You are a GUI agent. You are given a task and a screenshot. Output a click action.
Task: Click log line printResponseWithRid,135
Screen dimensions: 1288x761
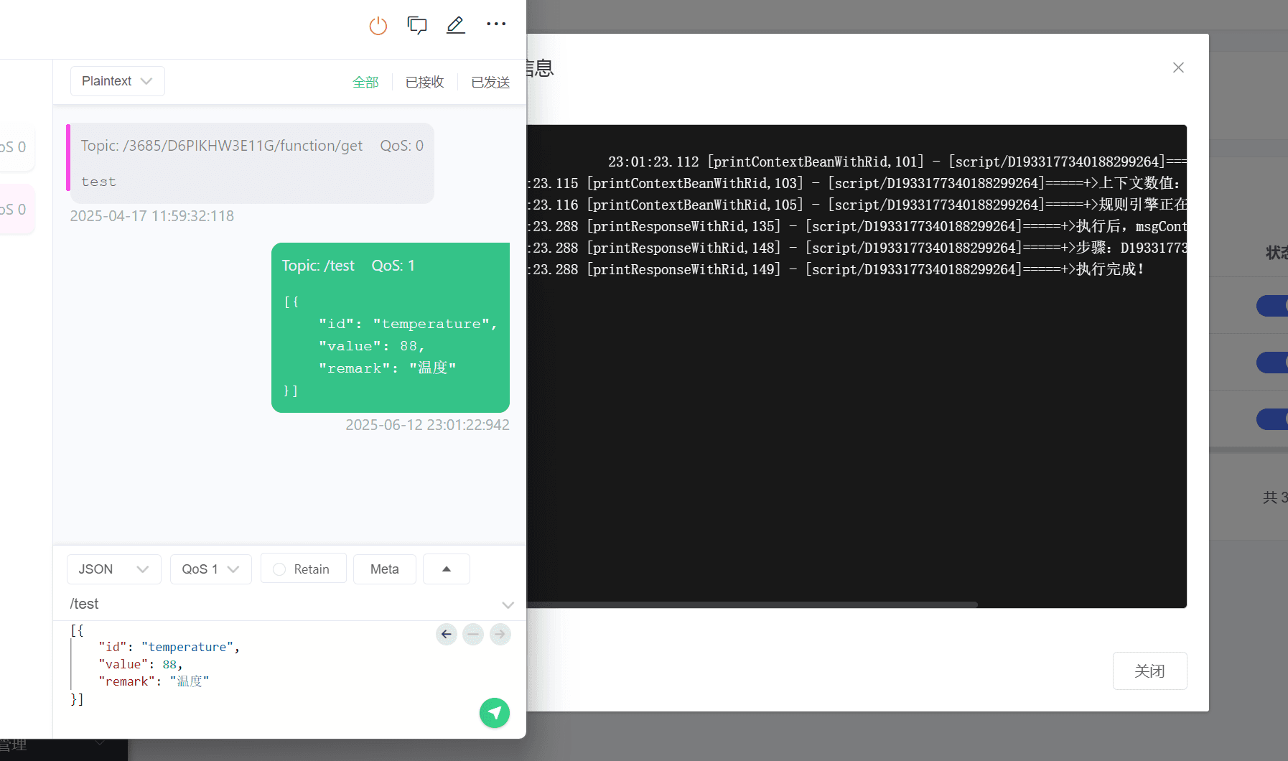coord(857,226)
